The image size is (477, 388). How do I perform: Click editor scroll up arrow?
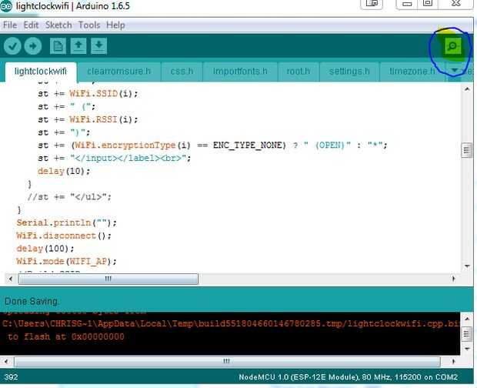[467, 89]
